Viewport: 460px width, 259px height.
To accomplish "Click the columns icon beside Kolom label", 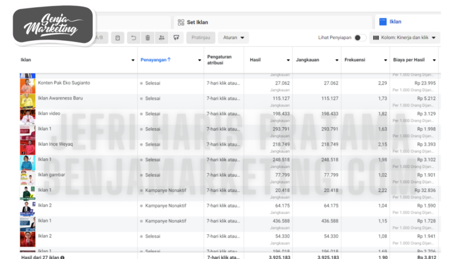I will click(376, 38).
